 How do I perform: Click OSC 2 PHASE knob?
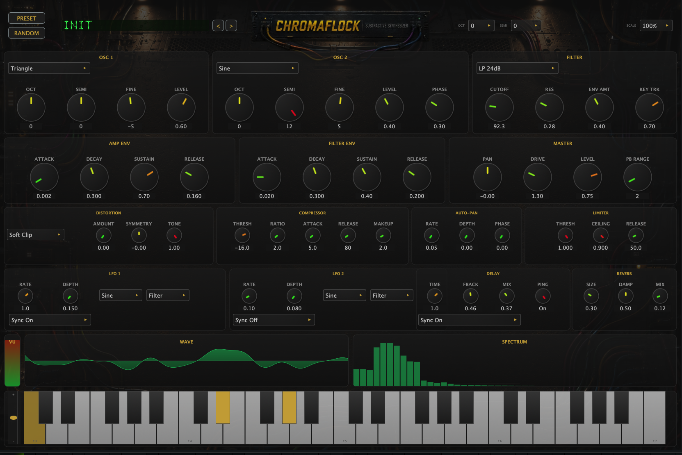pos(440,107)
